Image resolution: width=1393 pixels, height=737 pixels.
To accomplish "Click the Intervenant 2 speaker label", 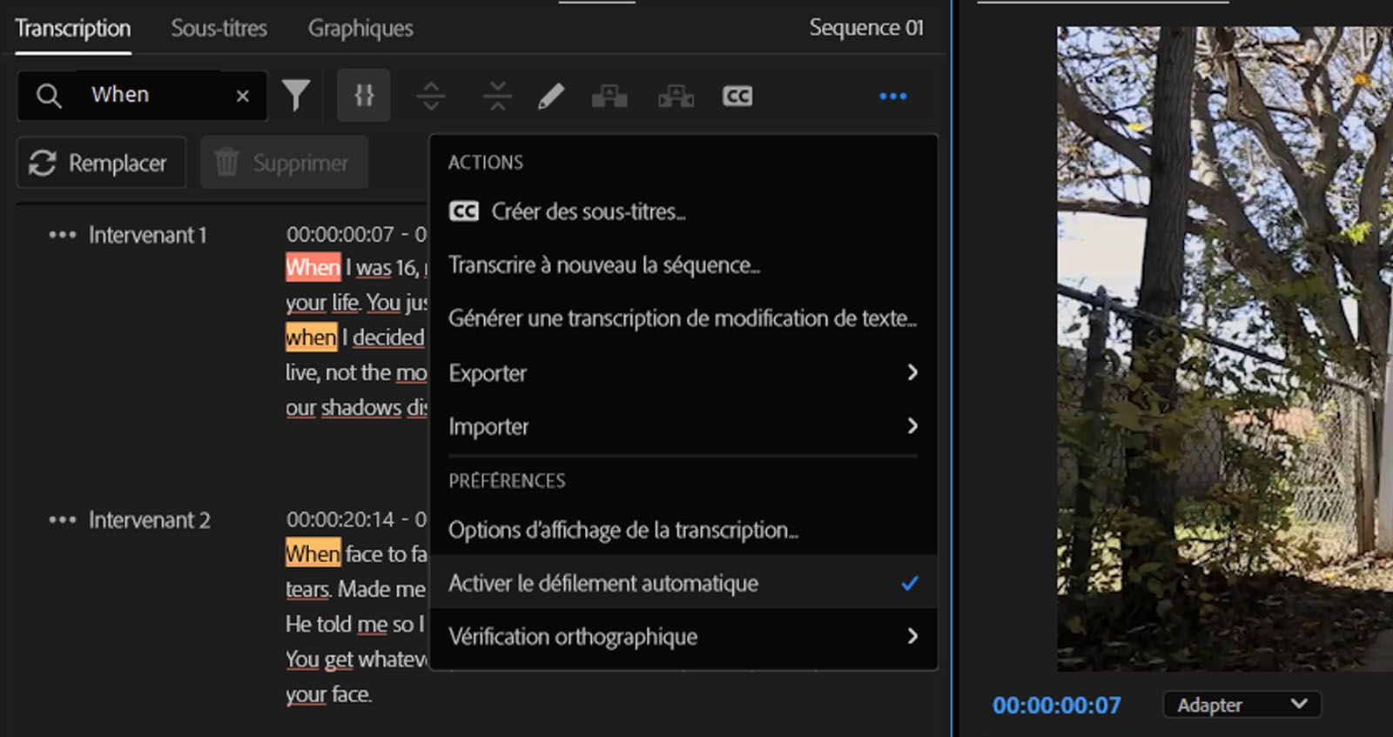I will (x=150, y=520).
